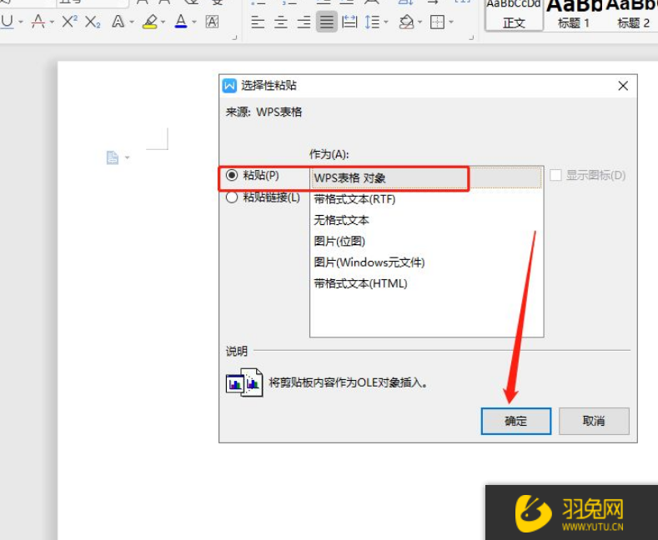The height and width of the screenshot is (540, 658).
Task: Apply distributed alignment
Action: pyautogui.click(x=349, y=22)
